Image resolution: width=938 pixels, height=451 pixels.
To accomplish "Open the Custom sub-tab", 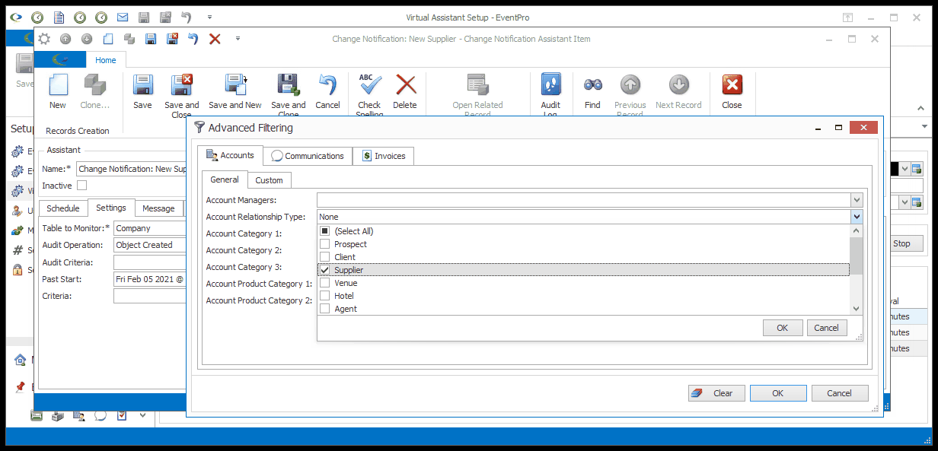I will pyautogui.click(x=269, y=180).
